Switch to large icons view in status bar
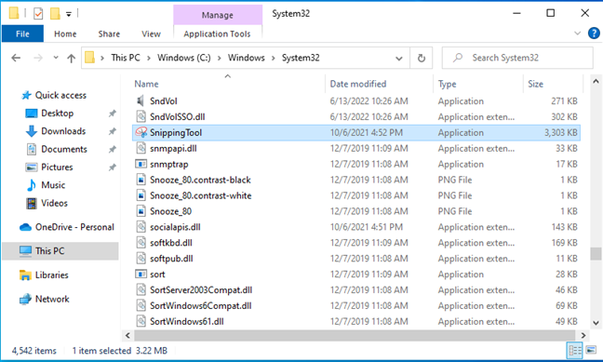The height and width of the screenshot is (362, 603). pos(591,350)
